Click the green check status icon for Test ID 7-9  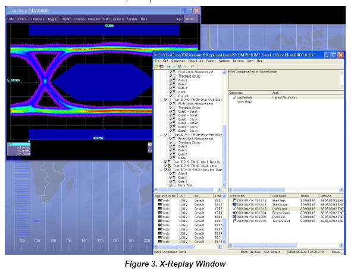click(x=170, y=166)
